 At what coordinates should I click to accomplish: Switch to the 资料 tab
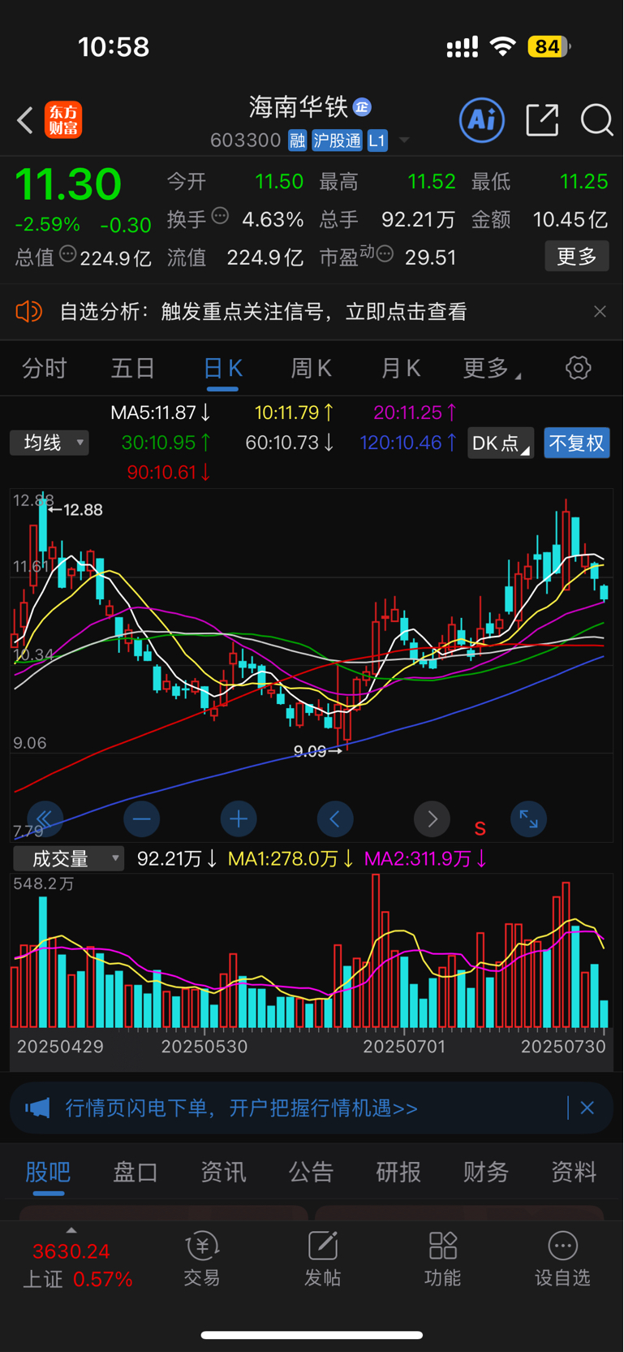[x=574, y=1172]
